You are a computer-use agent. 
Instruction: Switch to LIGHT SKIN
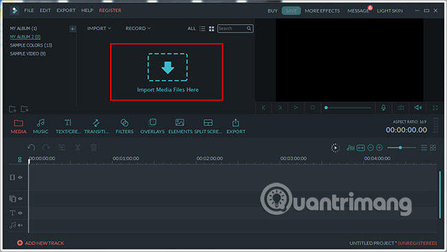click(390, 11)
